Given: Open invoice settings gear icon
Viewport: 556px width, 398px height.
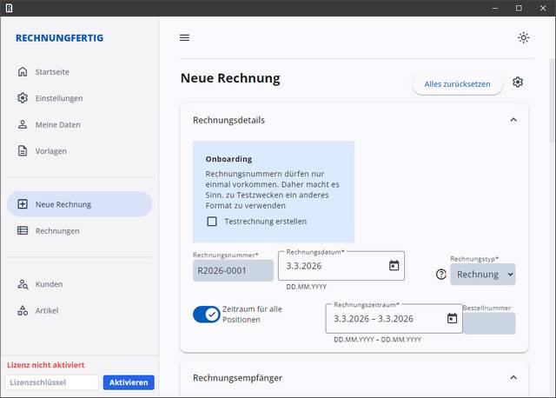Looking at the screenshot, I should 518,83.
